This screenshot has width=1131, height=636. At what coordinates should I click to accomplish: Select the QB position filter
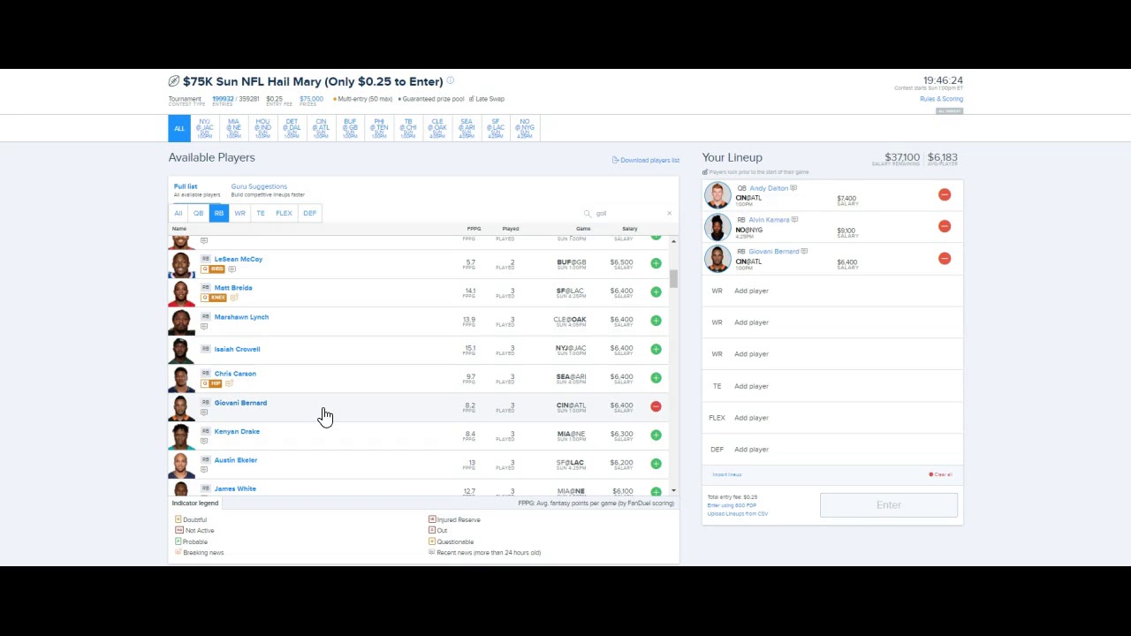[198, 213]
